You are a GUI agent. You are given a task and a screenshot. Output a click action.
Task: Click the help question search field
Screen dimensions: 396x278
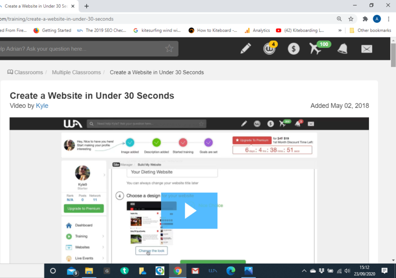tap(89, 49)
